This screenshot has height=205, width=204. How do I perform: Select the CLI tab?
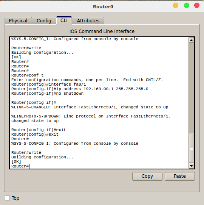click(x=64, y=20)
